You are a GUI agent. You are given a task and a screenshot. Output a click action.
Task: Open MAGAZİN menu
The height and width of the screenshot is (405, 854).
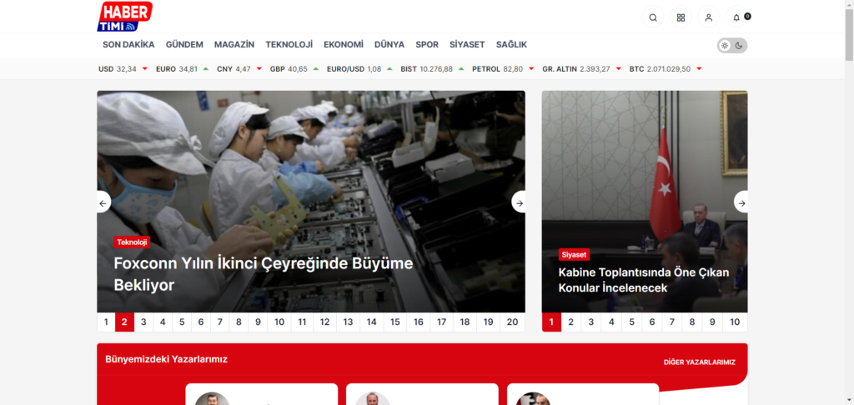[234, 45]
